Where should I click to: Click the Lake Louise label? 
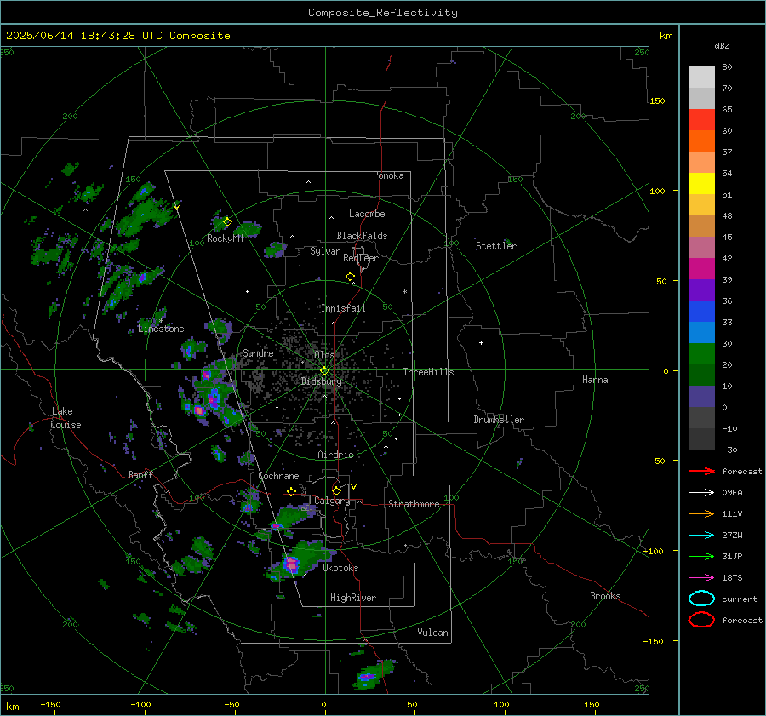pos(66,418)
